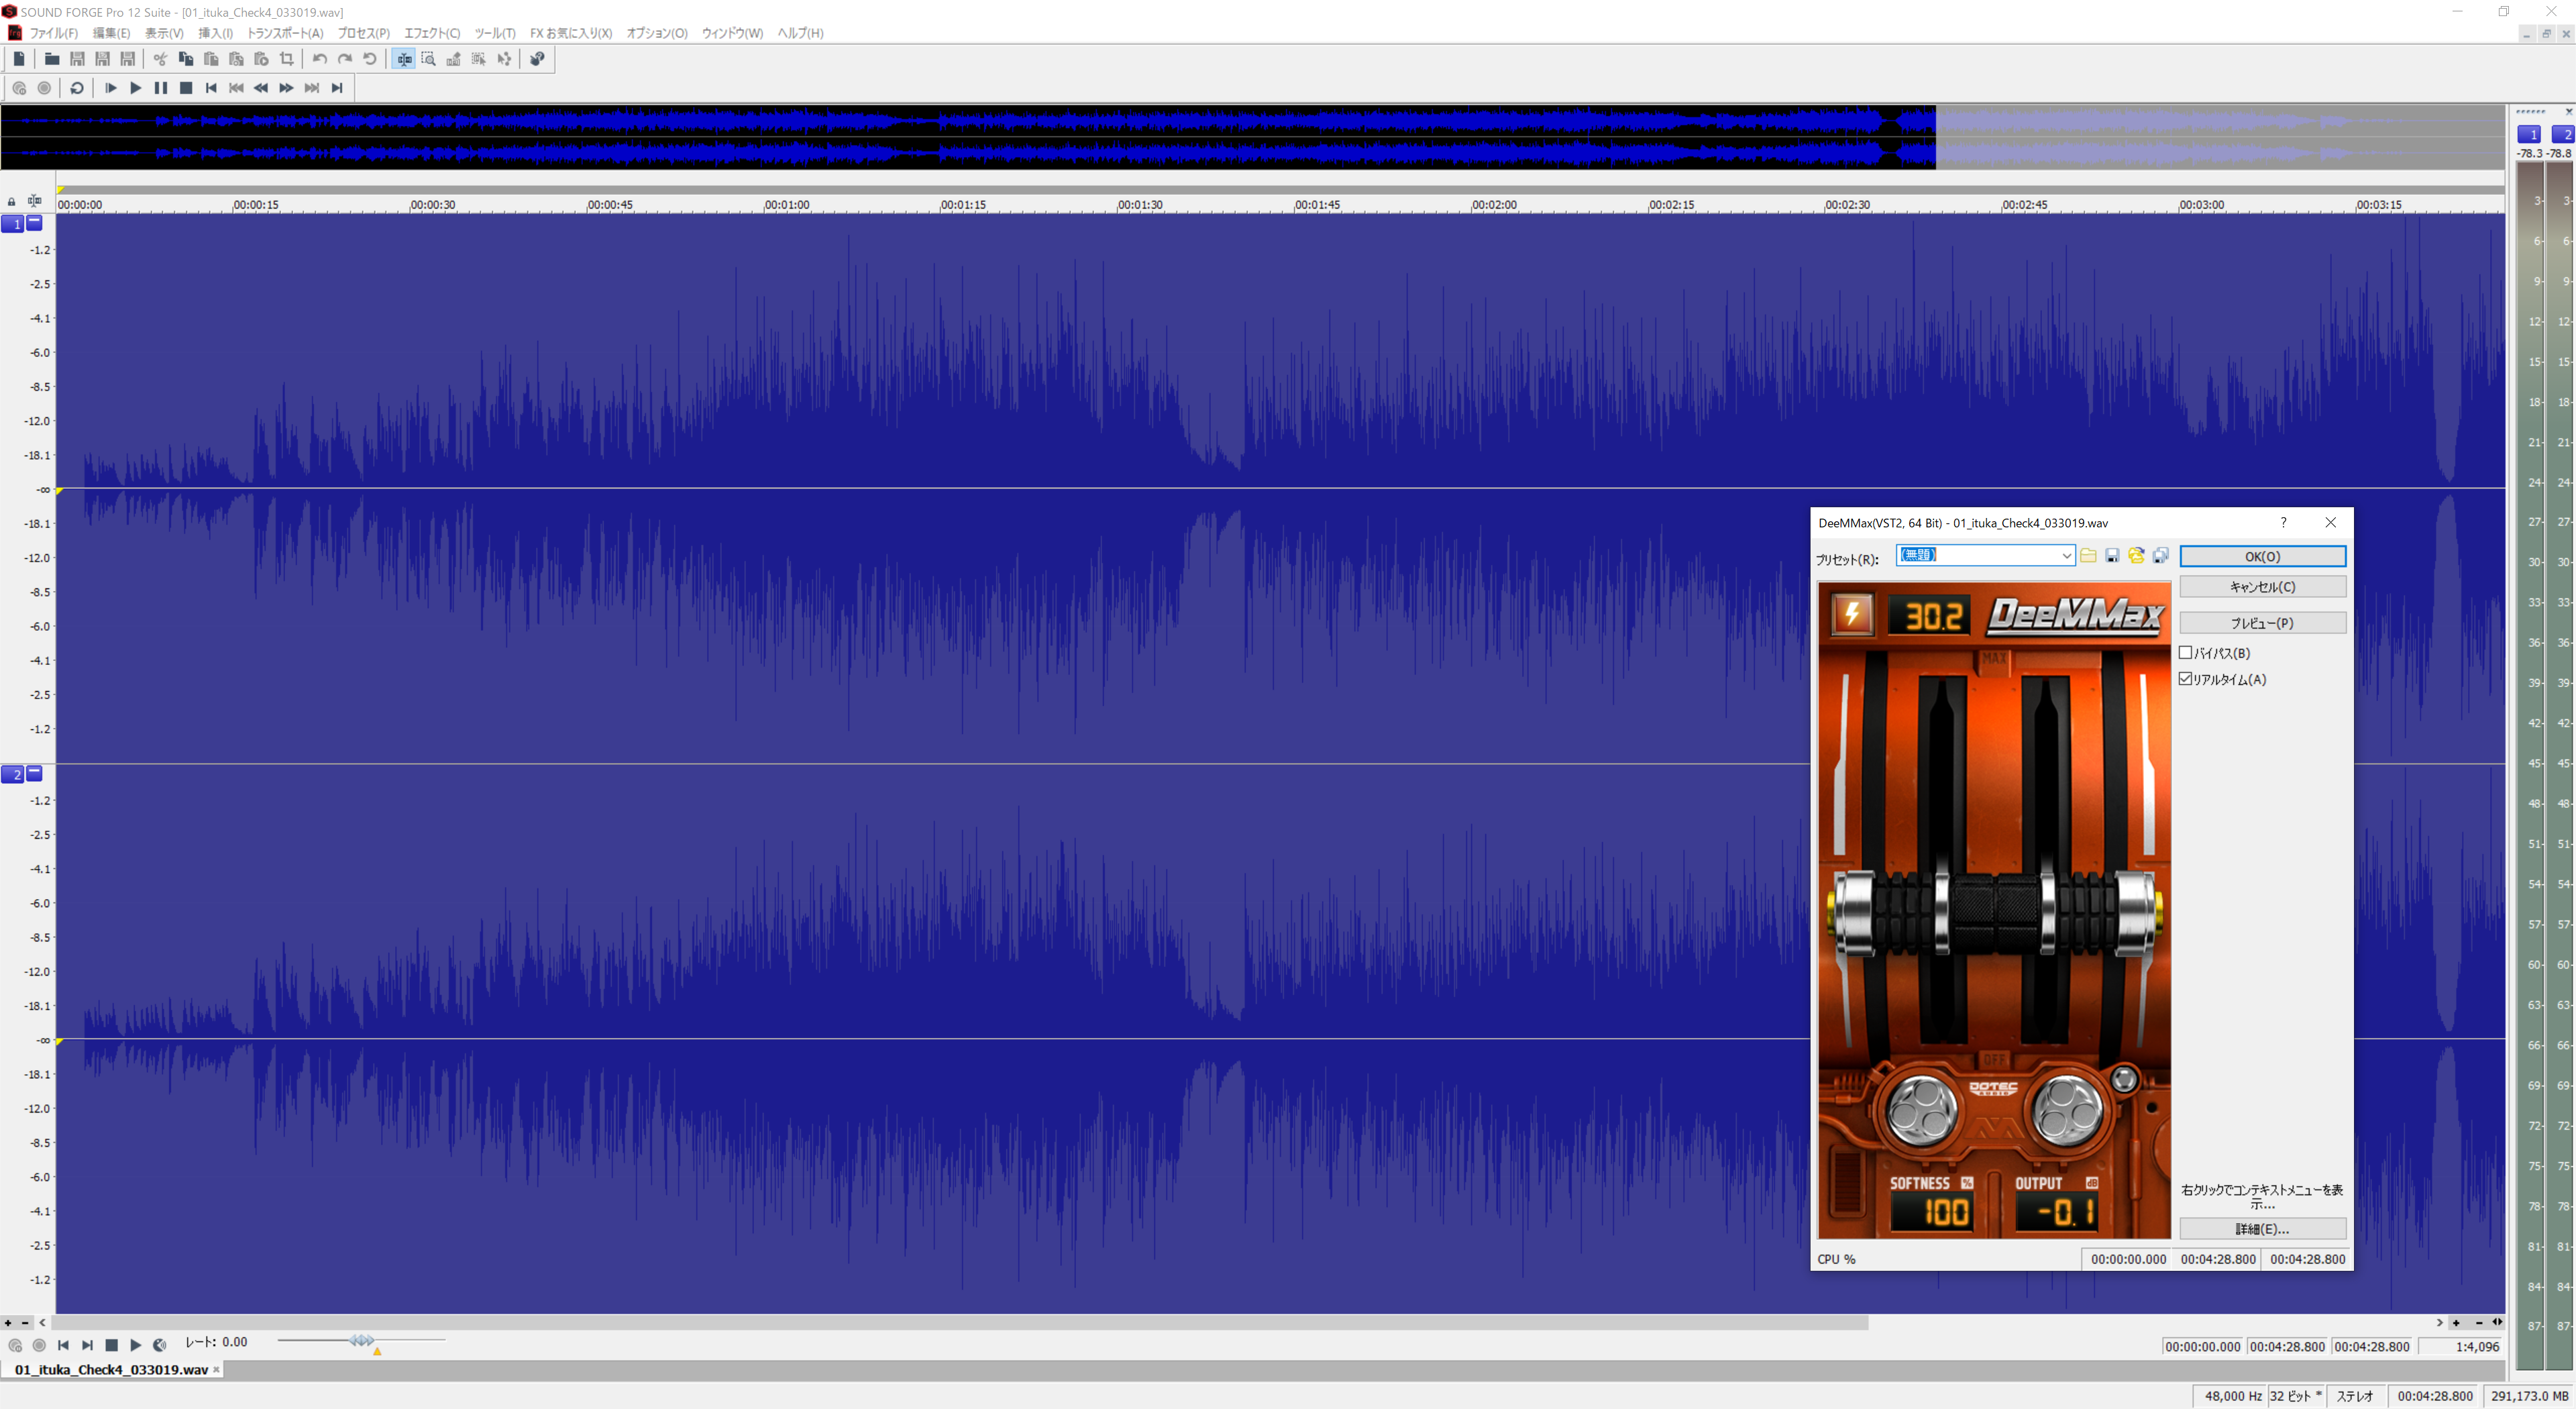Screen dimensions: 2576x1409
Task: Uncheck リアルタイム(A) checkbox
Action: 2186,679
